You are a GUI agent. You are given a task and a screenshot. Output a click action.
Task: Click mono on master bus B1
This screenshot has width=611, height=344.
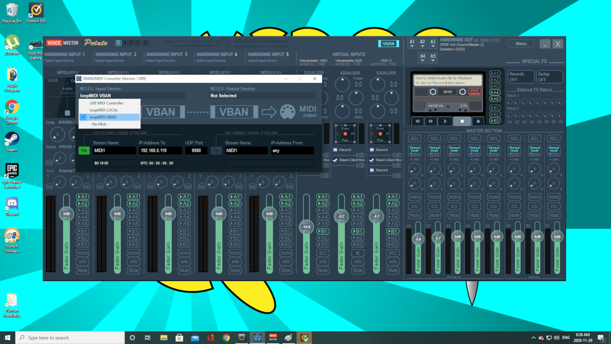[514, 197]
